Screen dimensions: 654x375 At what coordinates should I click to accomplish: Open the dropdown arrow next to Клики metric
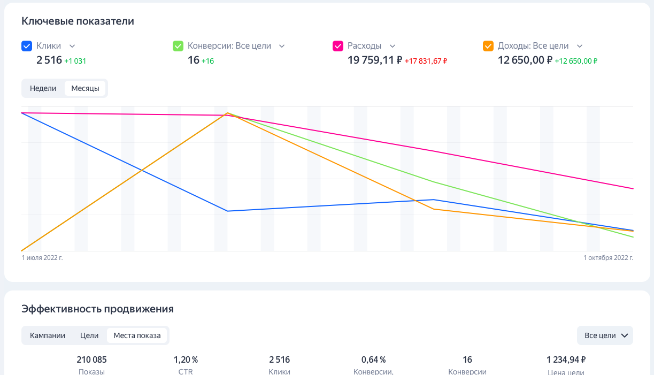click(x=72, y=46)
